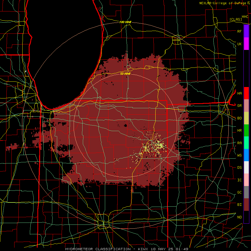The image size is (251, 251).
Task: Click the ND legend label
Action: click(x=239, y=217)
